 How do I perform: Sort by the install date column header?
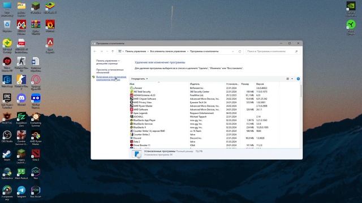point(232,84)
